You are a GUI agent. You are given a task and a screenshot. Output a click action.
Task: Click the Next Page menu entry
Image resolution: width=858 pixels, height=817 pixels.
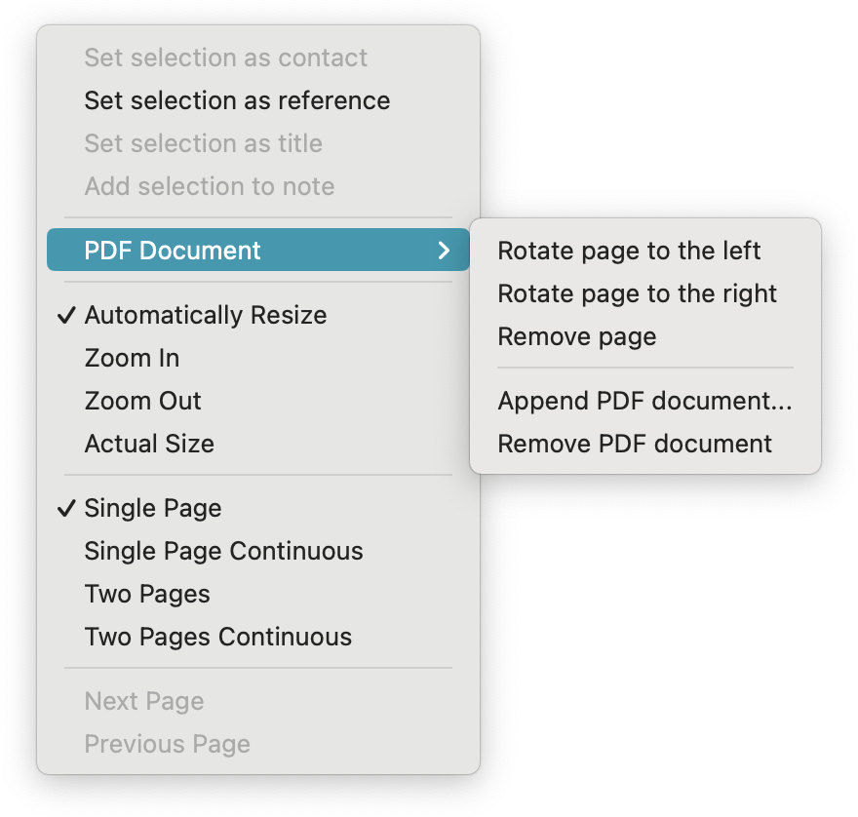pos(144,701)
